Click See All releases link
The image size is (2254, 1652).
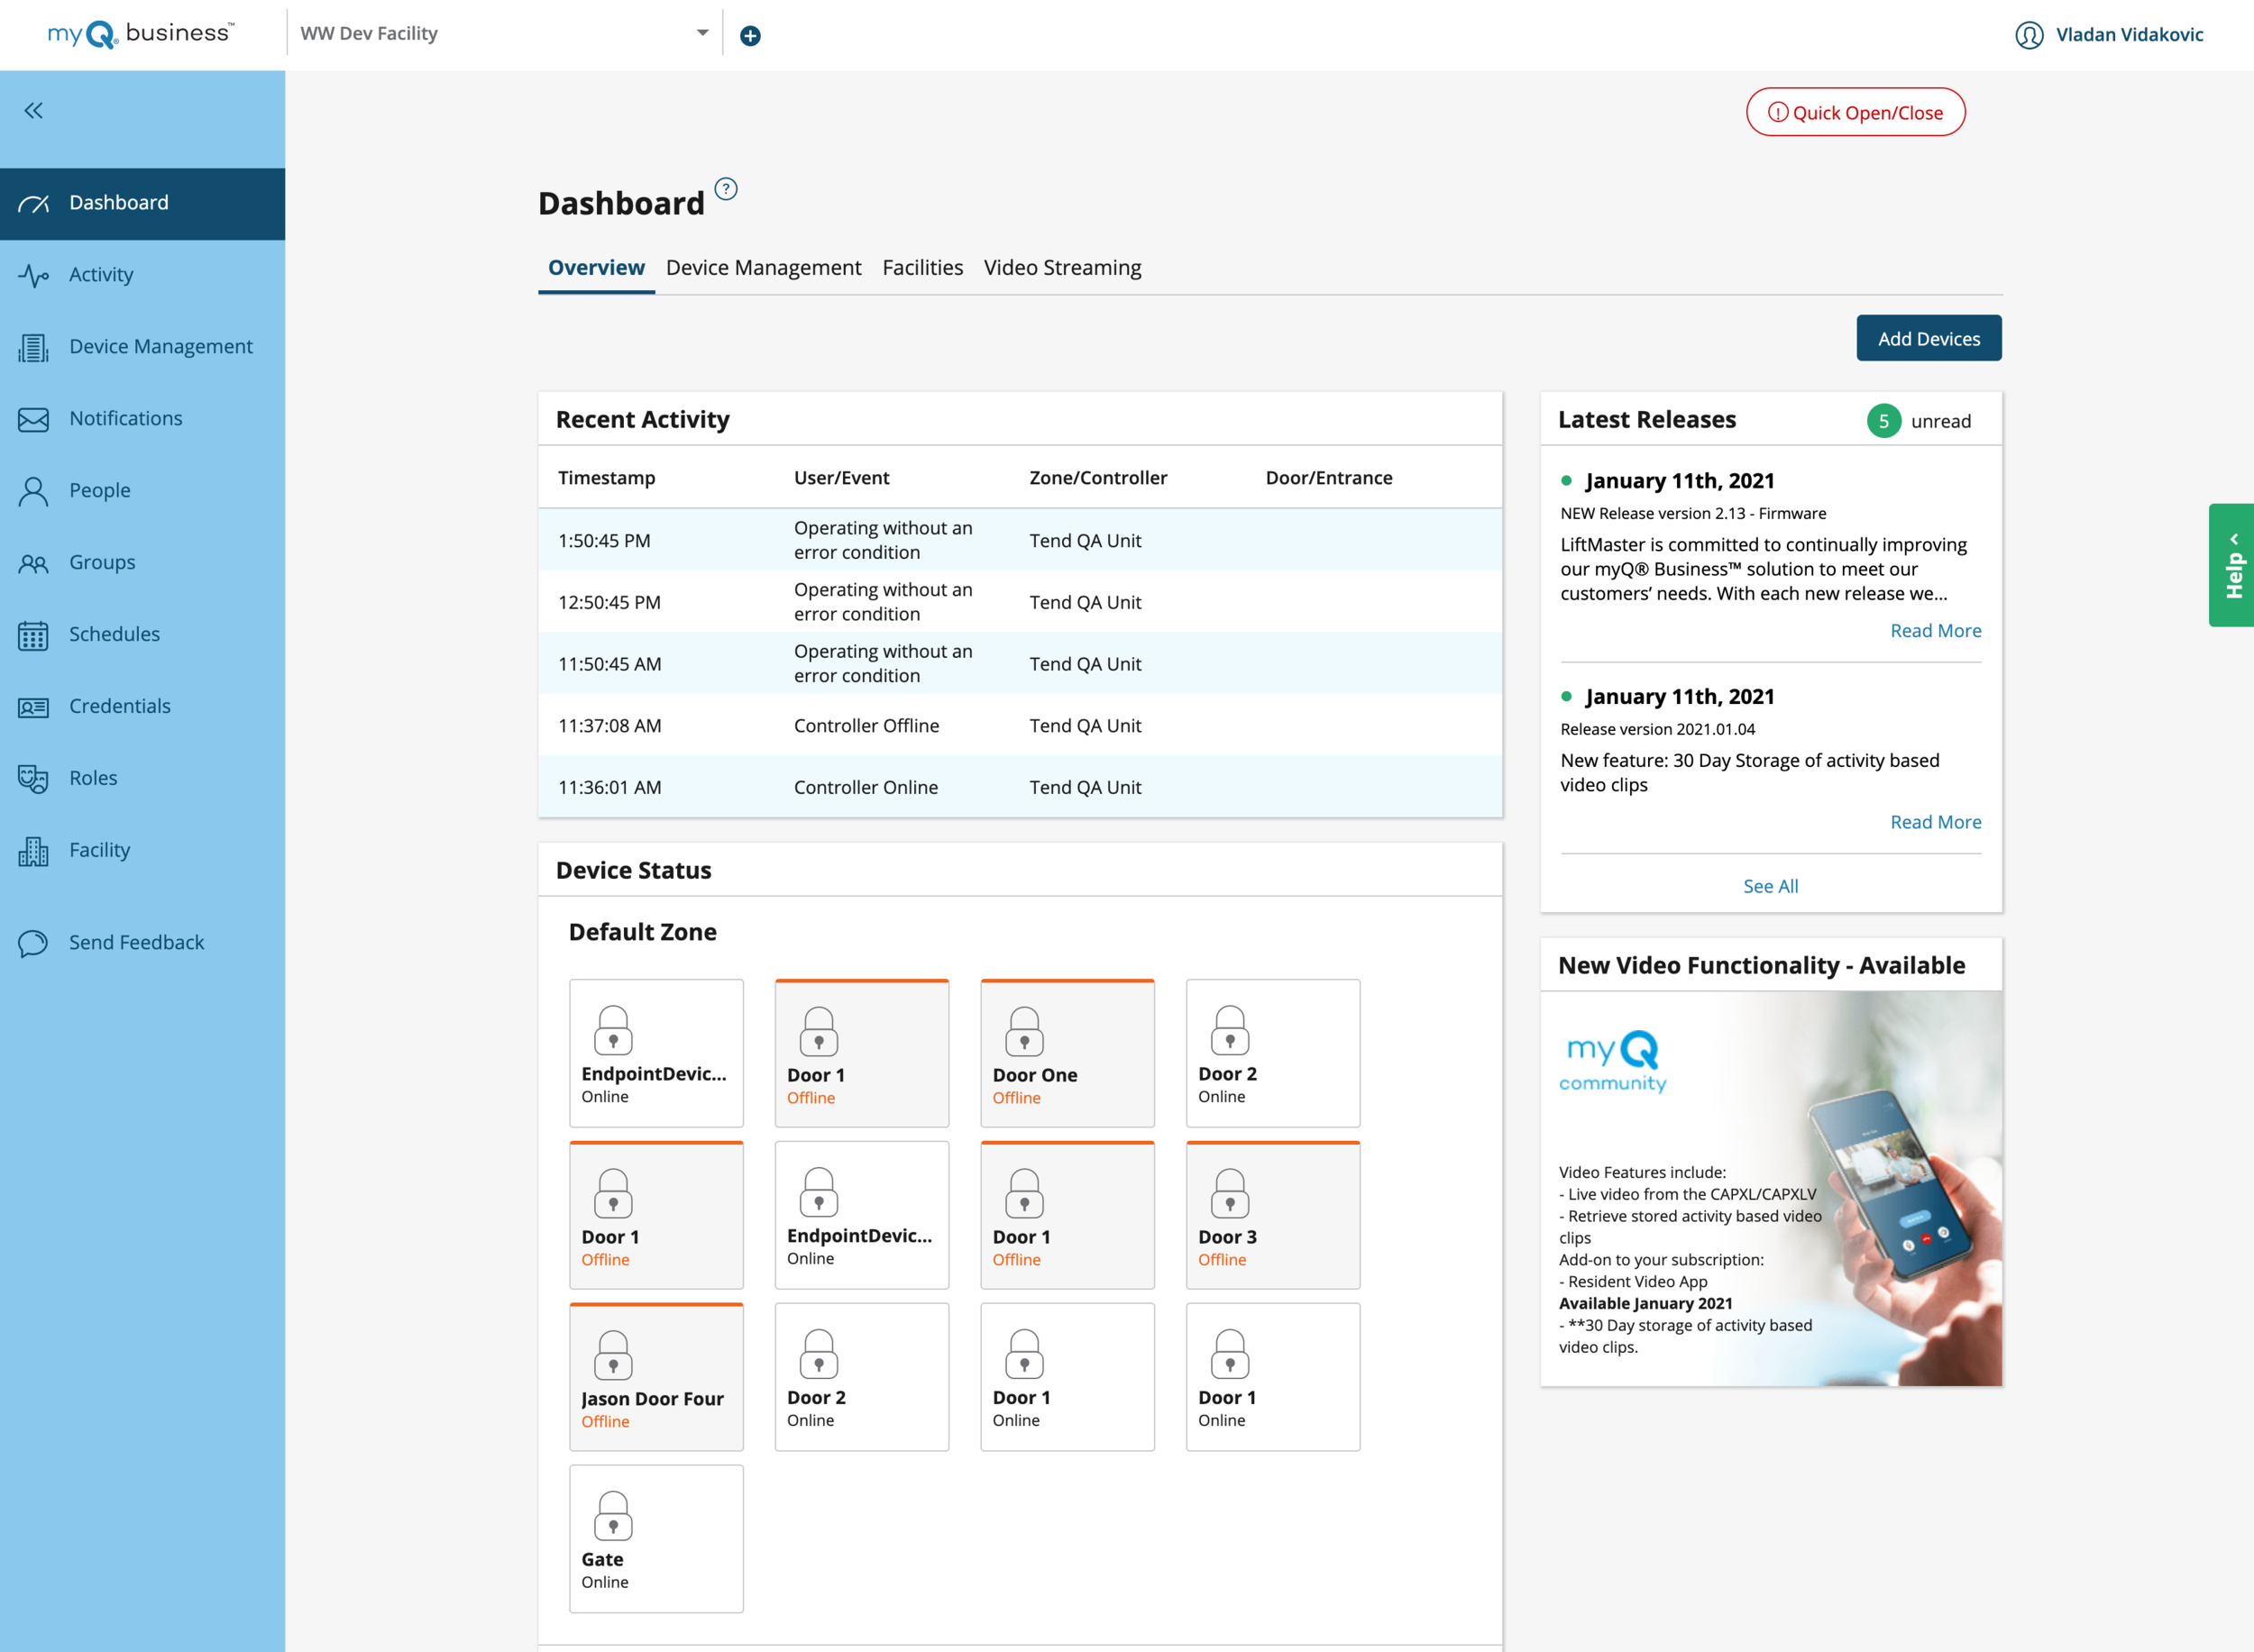(1770, 886)
